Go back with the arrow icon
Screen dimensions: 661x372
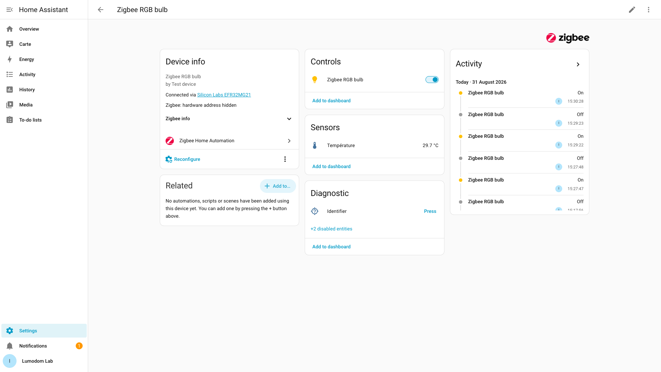tap(101, 10)
